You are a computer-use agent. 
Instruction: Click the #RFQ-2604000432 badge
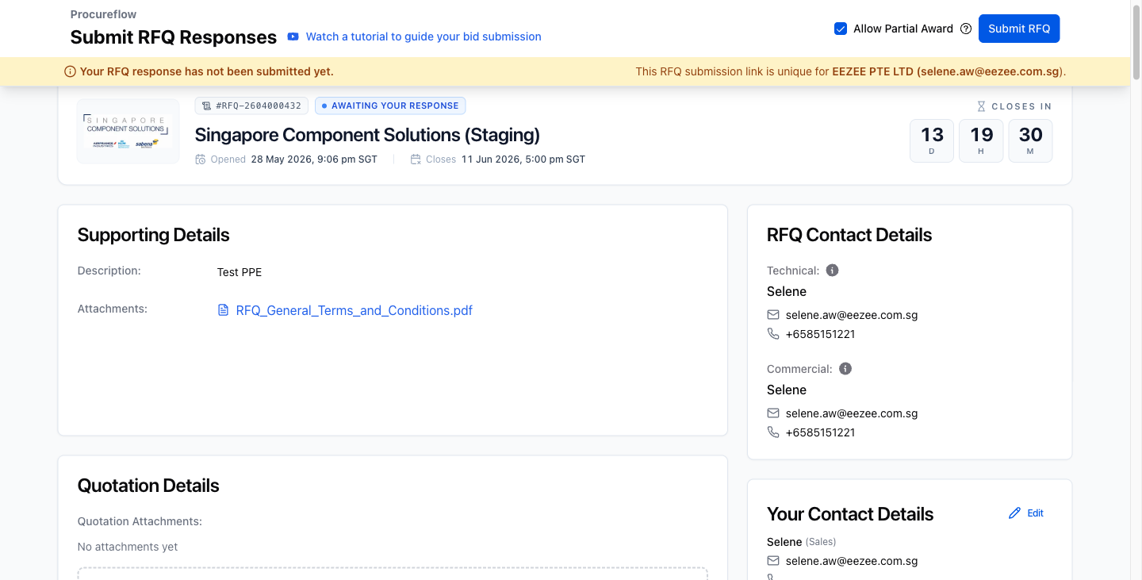(251, 106)
